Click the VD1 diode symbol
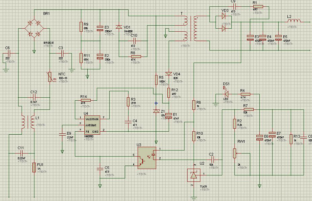 (119, 27)
